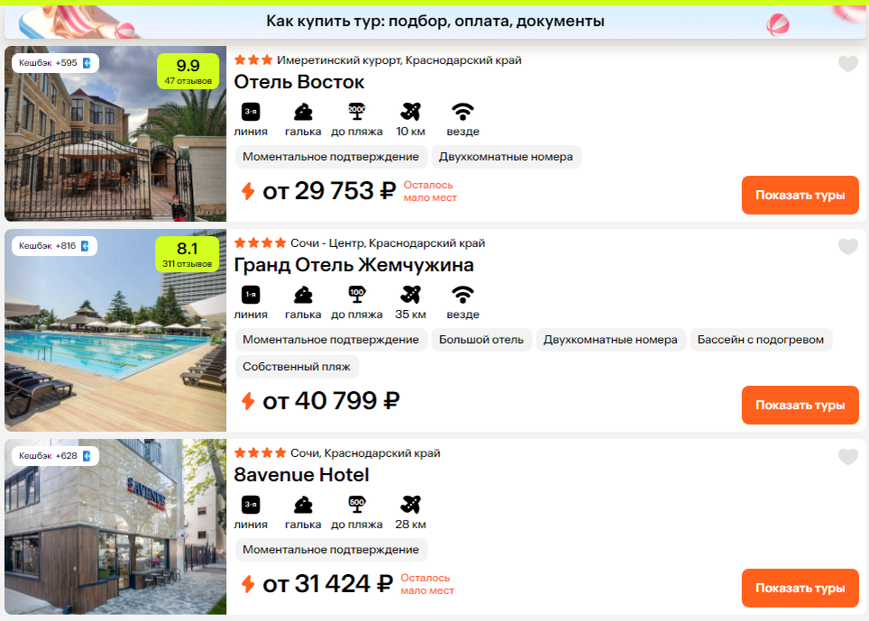869x621 pixels.
Task: Close the Как купить тур banner
Action: click(845, 18)
